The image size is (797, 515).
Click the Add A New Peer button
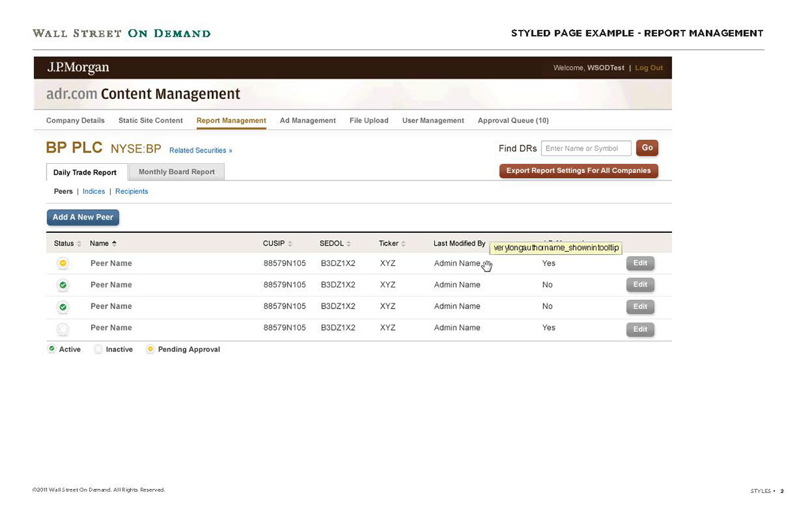(83, 217)
